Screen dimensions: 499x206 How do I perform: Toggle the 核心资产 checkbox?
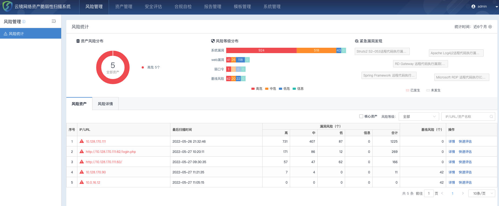(x=361, y=116)
